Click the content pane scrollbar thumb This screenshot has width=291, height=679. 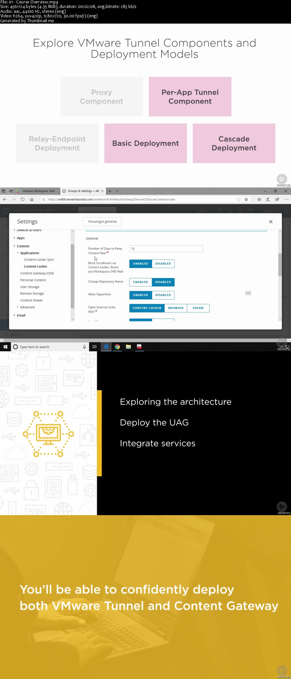tap(280, 265)
